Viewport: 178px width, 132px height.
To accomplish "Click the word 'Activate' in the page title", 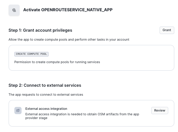I will click(32, 10).
